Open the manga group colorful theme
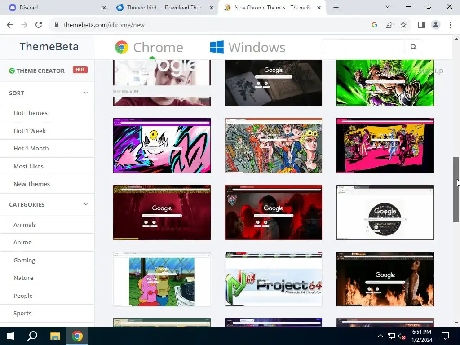 pyautogui.click(x=274, y=146)
